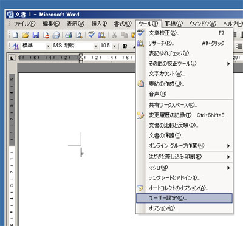Click the Research books toolbar icon
Screen dimensions: 243x226
(101, 35)
